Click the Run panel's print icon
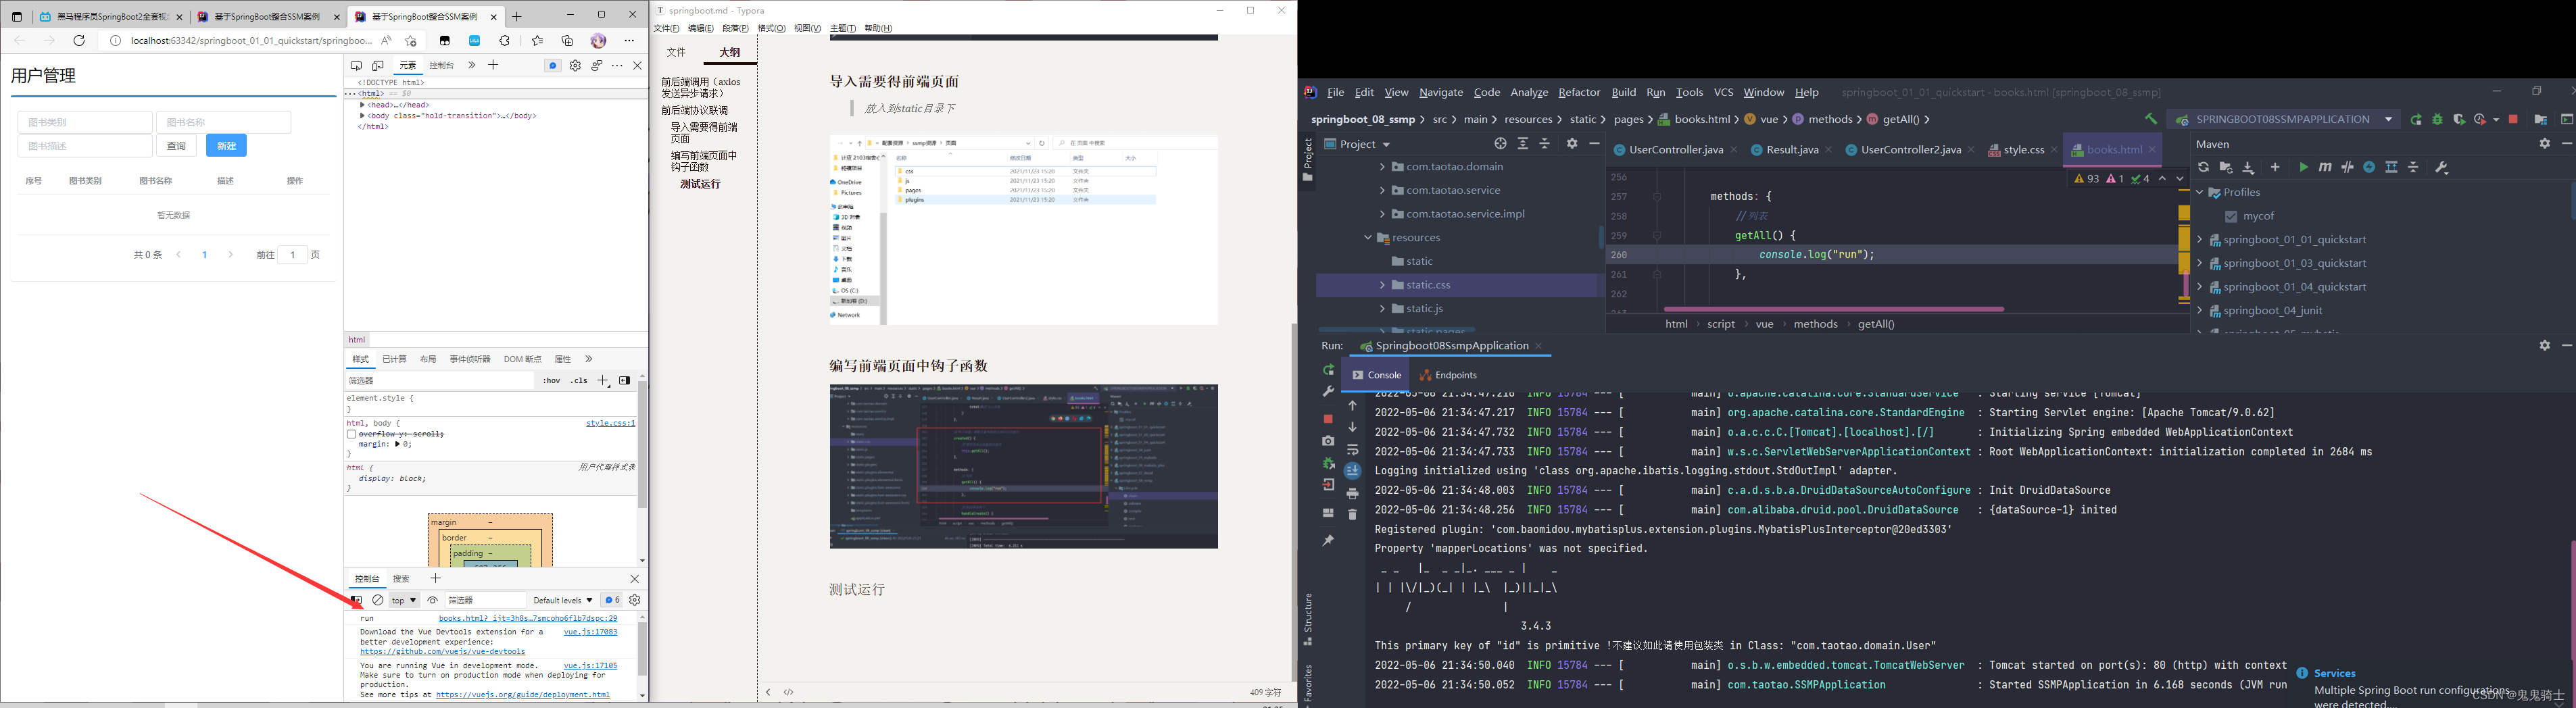The height and width of the screenshot is (708, 2576). [1352, 493]
